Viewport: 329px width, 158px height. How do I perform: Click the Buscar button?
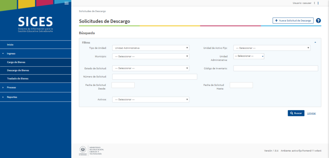pyautogui.click(x=296, y=113)
